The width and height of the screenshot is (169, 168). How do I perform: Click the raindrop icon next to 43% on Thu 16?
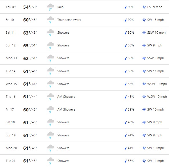point(126,97)
